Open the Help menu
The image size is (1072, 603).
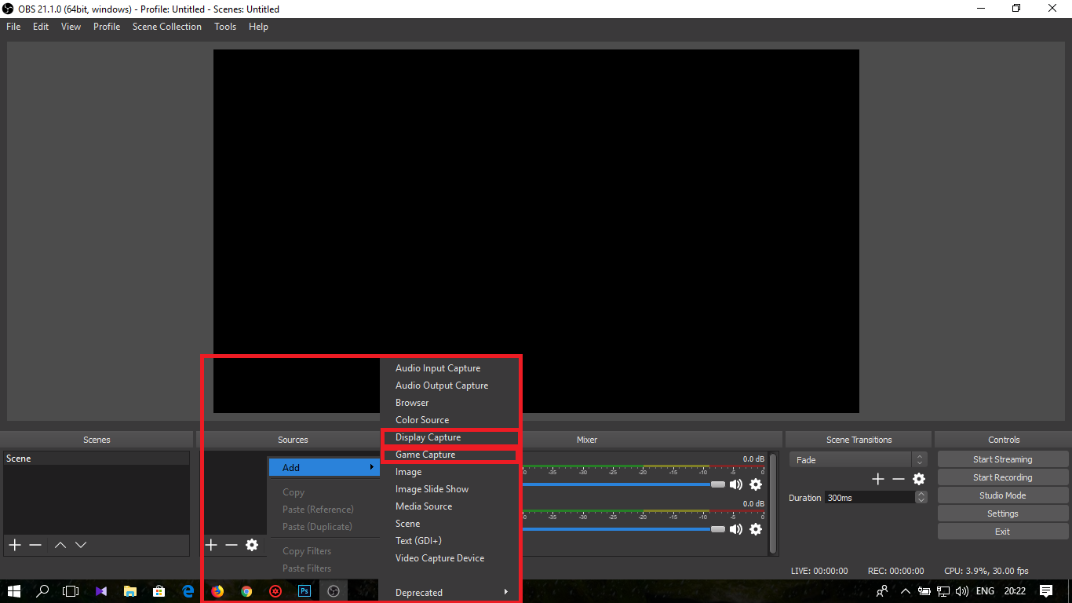tap(258, 27)
